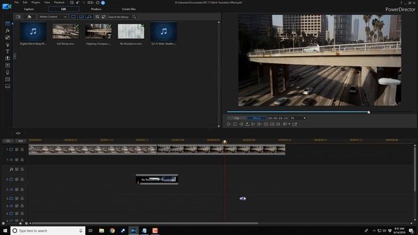Click the timeline playhead marker
This screenshot has height=235, width=418.
pyautogui.click(x=225, y=142)
